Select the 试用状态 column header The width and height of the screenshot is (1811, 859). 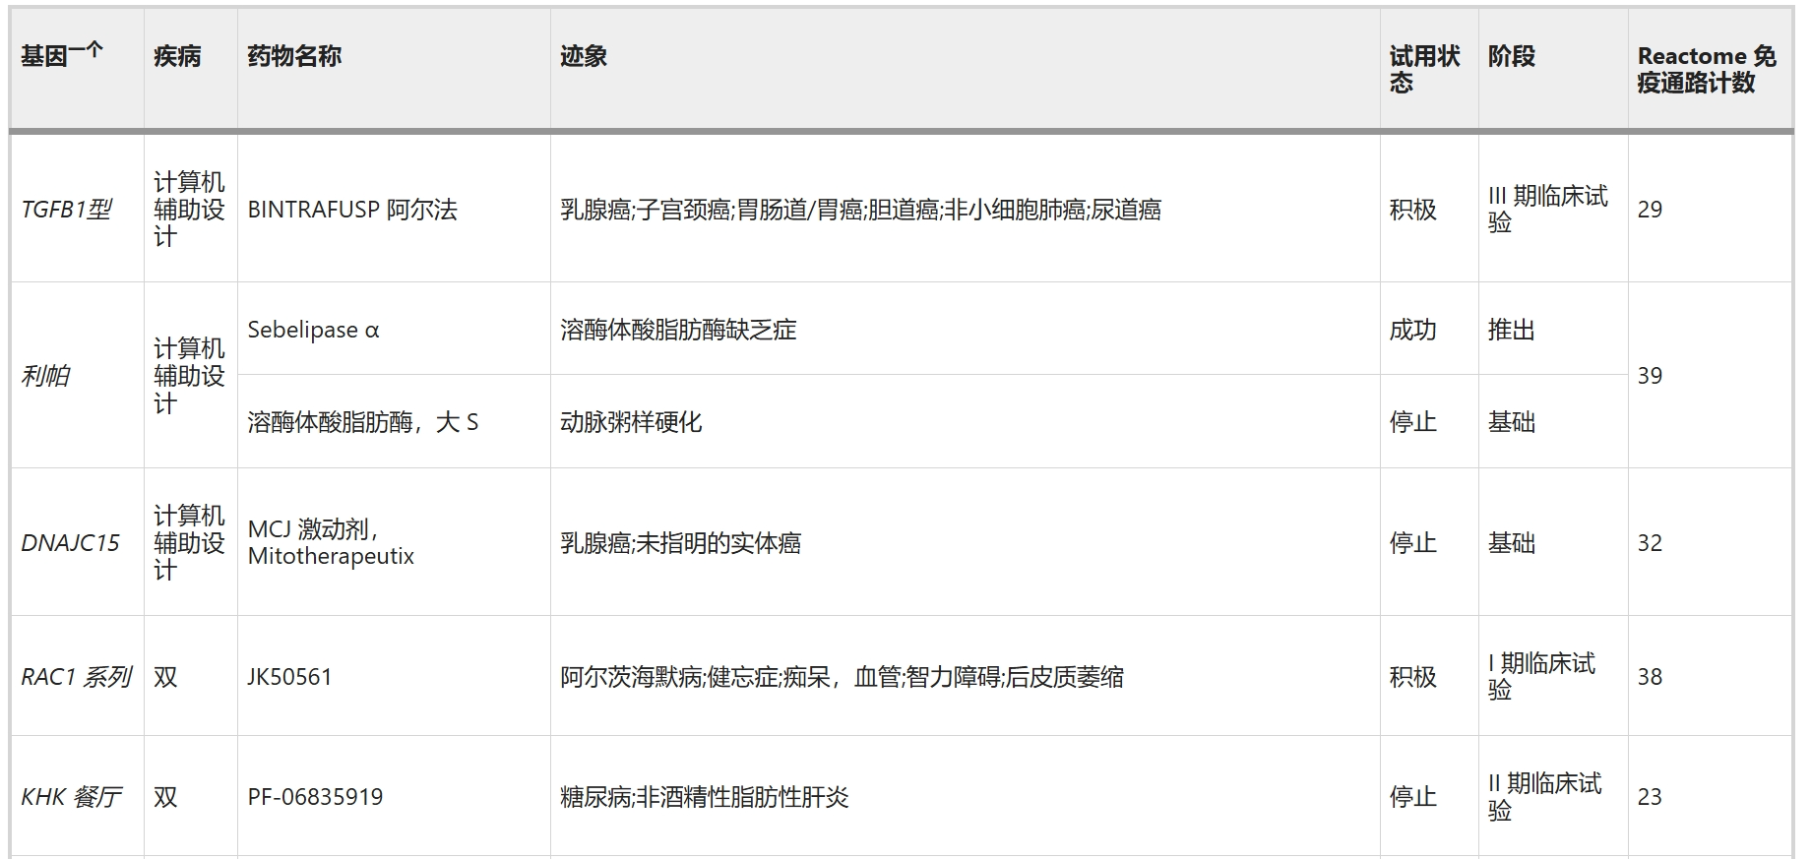click(1423, 69)
